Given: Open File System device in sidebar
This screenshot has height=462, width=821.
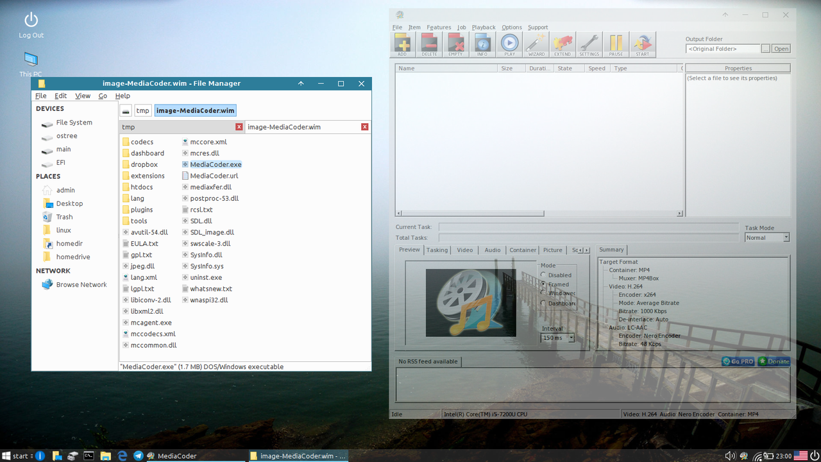Looking at the screenshot, I should coord(67,123).
